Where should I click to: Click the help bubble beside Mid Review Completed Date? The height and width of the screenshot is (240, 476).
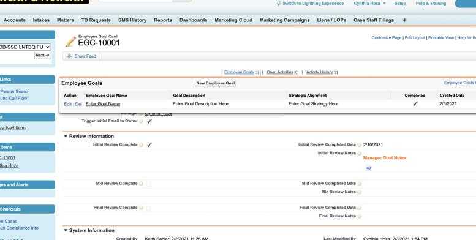[360, 184]
